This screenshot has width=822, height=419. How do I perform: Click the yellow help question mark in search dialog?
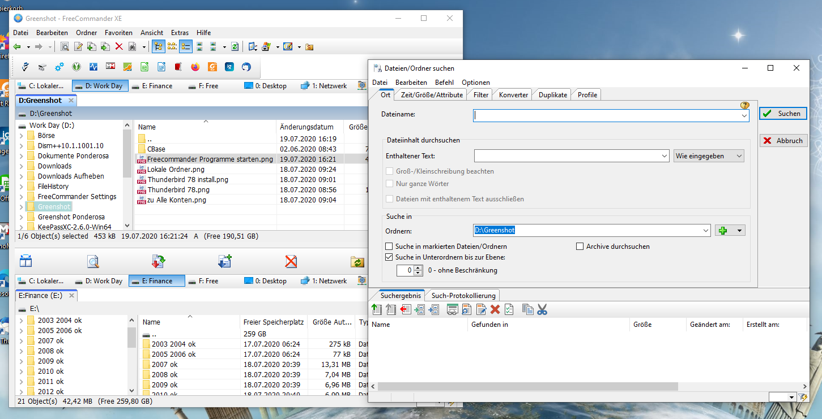point(745,105)
